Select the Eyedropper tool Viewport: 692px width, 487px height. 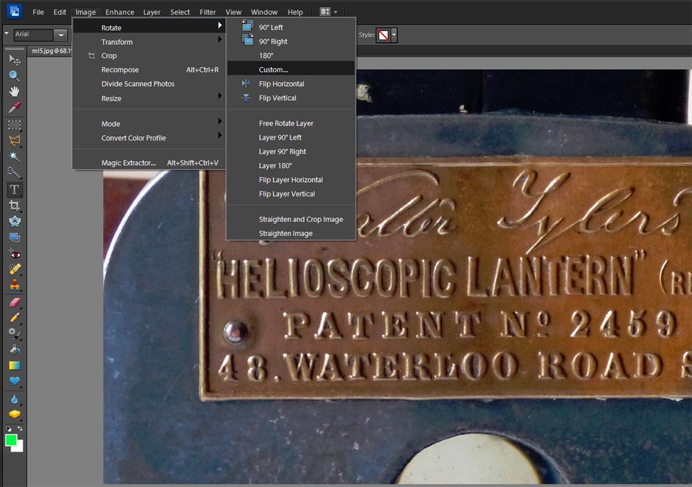pos(15,107)
